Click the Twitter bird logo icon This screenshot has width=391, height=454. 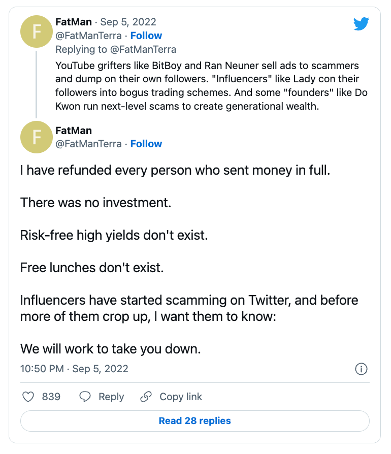pyautogui.click(x=361, y=24)
